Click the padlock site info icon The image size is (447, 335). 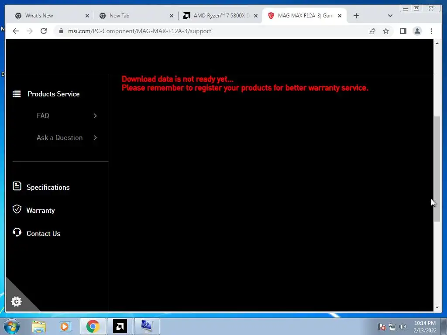[x=61, y=31]
